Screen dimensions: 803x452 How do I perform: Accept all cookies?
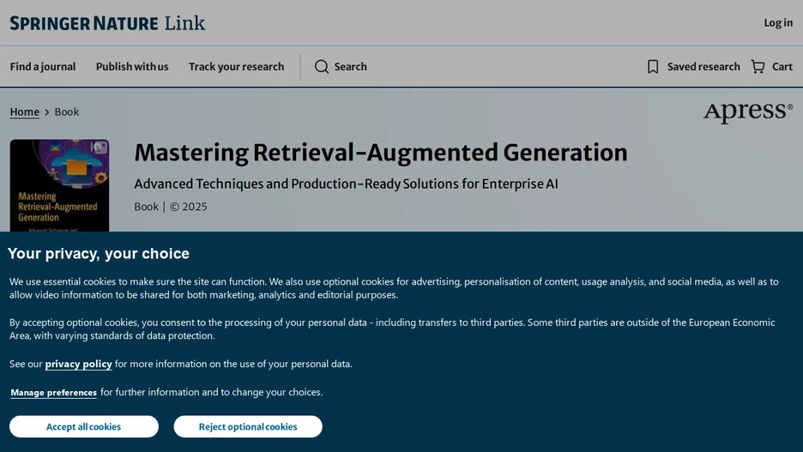click(x=84, y=426)
